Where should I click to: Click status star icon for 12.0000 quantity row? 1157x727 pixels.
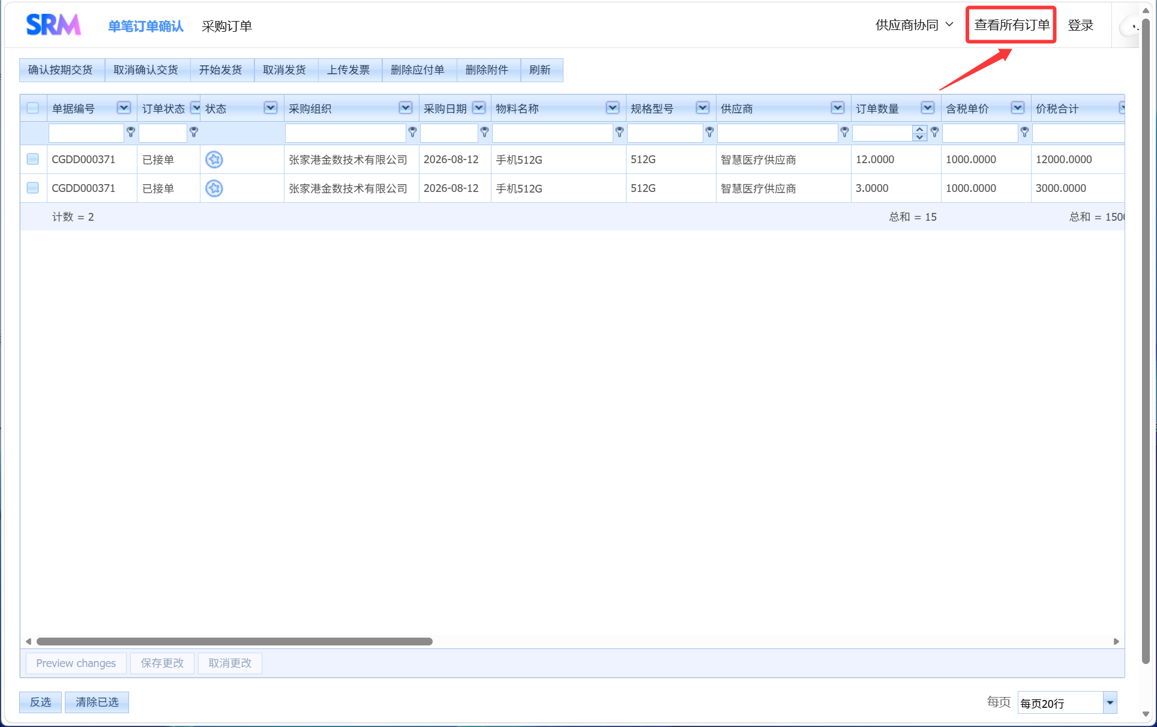214,160
